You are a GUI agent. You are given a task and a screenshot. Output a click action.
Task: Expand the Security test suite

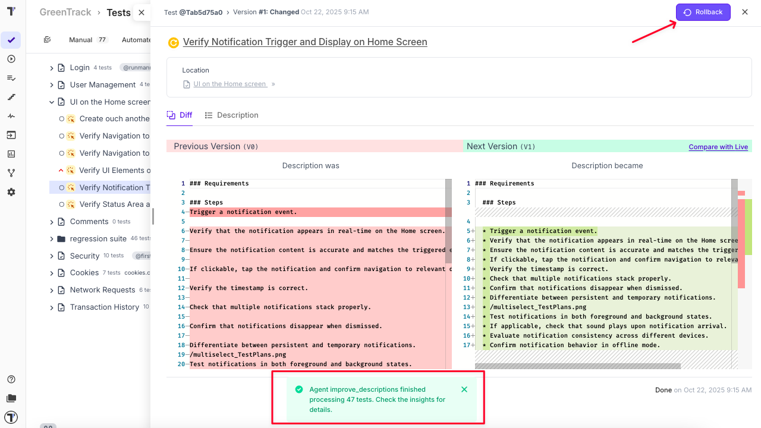pos(51,256)
